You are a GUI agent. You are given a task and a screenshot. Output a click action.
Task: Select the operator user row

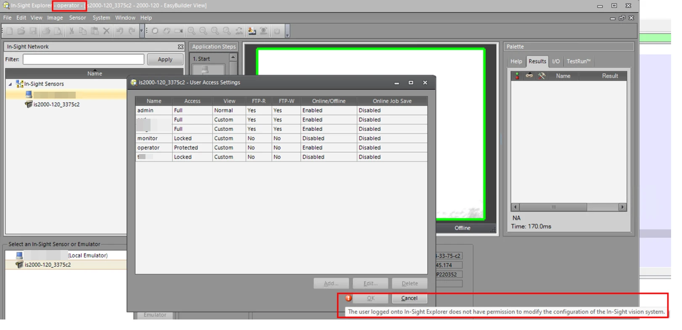pyautogui.click(x=281, y=148)
